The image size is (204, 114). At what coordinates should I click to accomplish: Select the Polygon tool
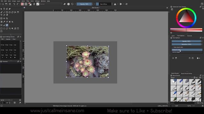point(12,12)
